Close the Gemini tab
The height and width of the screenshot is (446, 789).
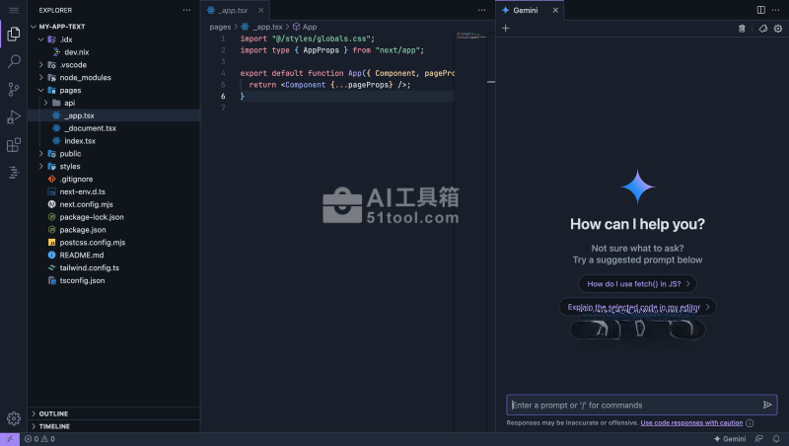[555, 10]
